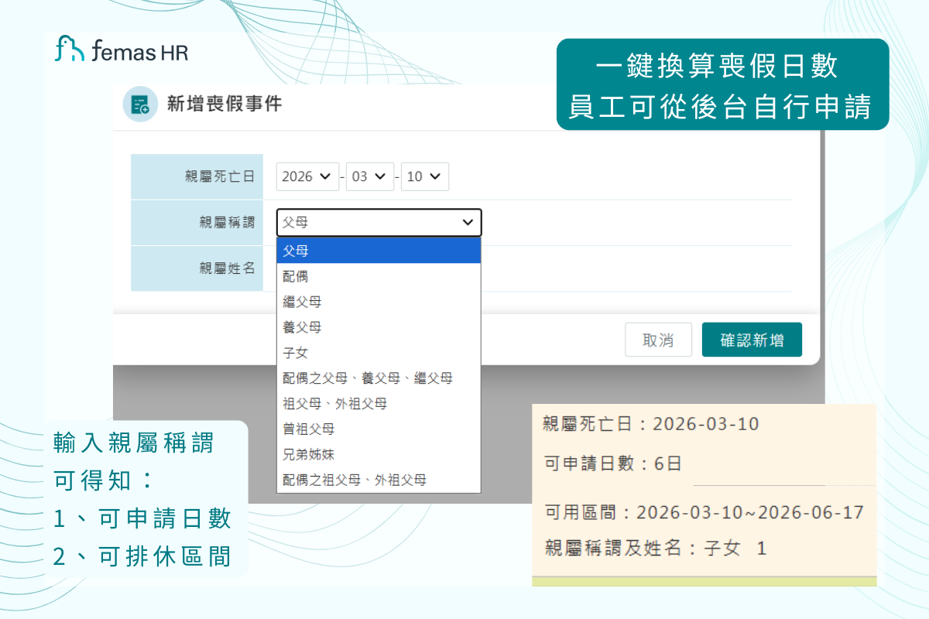Viewport: 929px width, 619px height.
Task: Select 兄弟姊妹 in the dropdown
Action: point(379,454)
